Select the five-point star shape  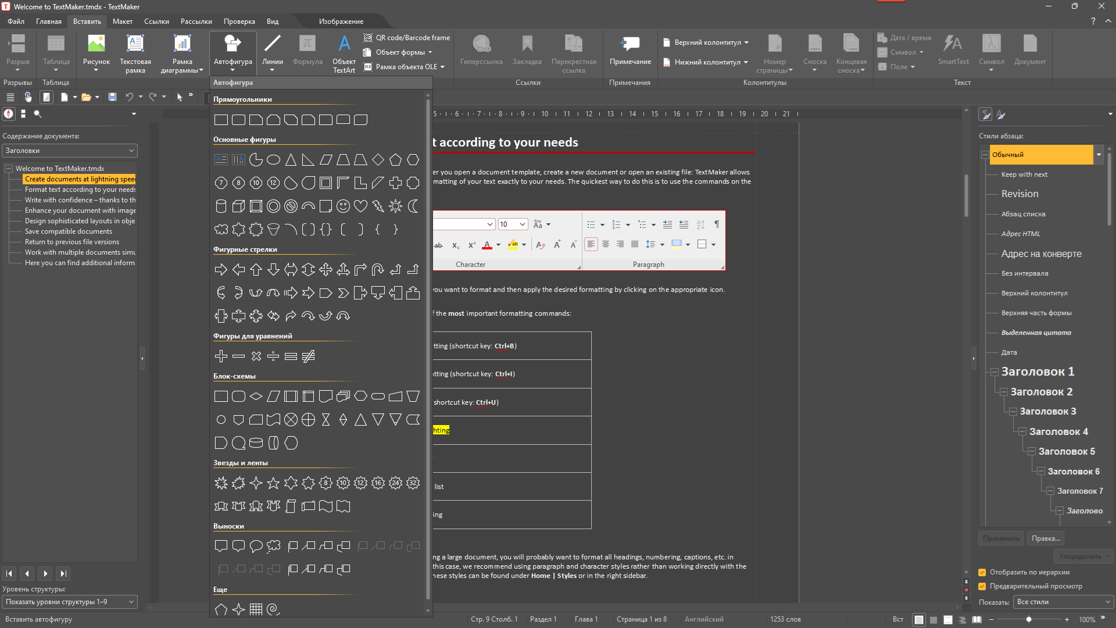(x=274, y=483)
